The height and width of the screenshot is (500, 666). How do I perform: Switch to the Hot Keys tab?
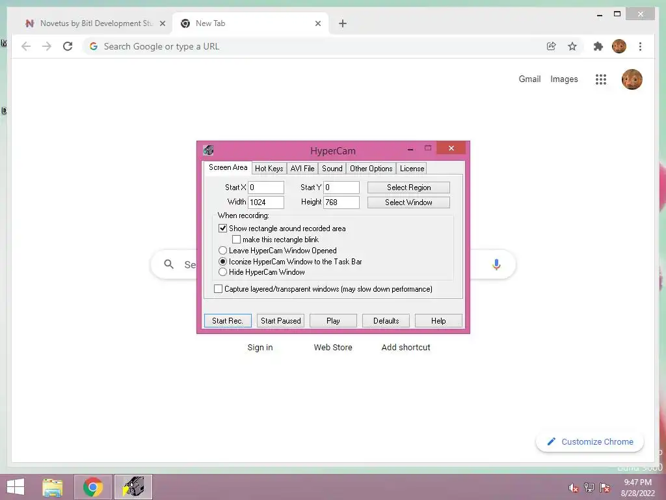269,169
